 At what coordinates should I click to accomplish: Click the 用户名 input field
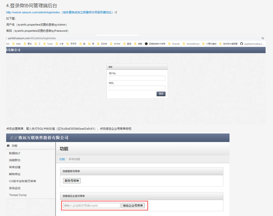point(137,78)
